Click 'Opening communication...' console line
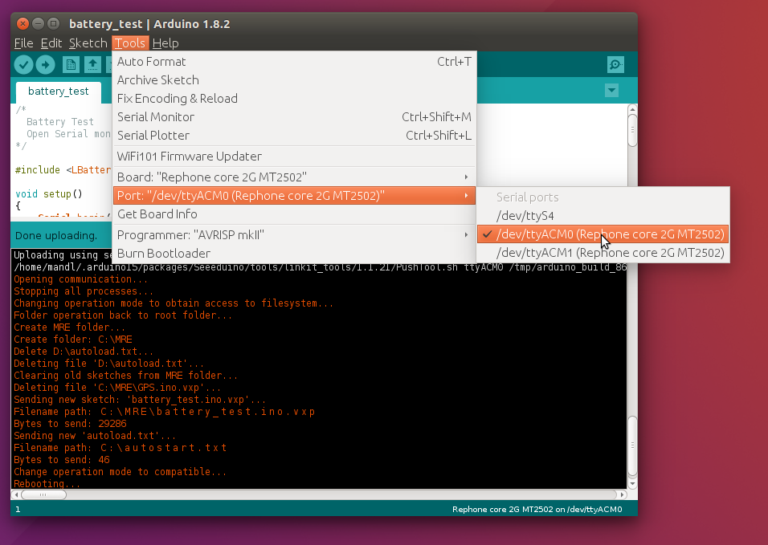This screenshot has height=545, width=768. [x=81, y=279]
